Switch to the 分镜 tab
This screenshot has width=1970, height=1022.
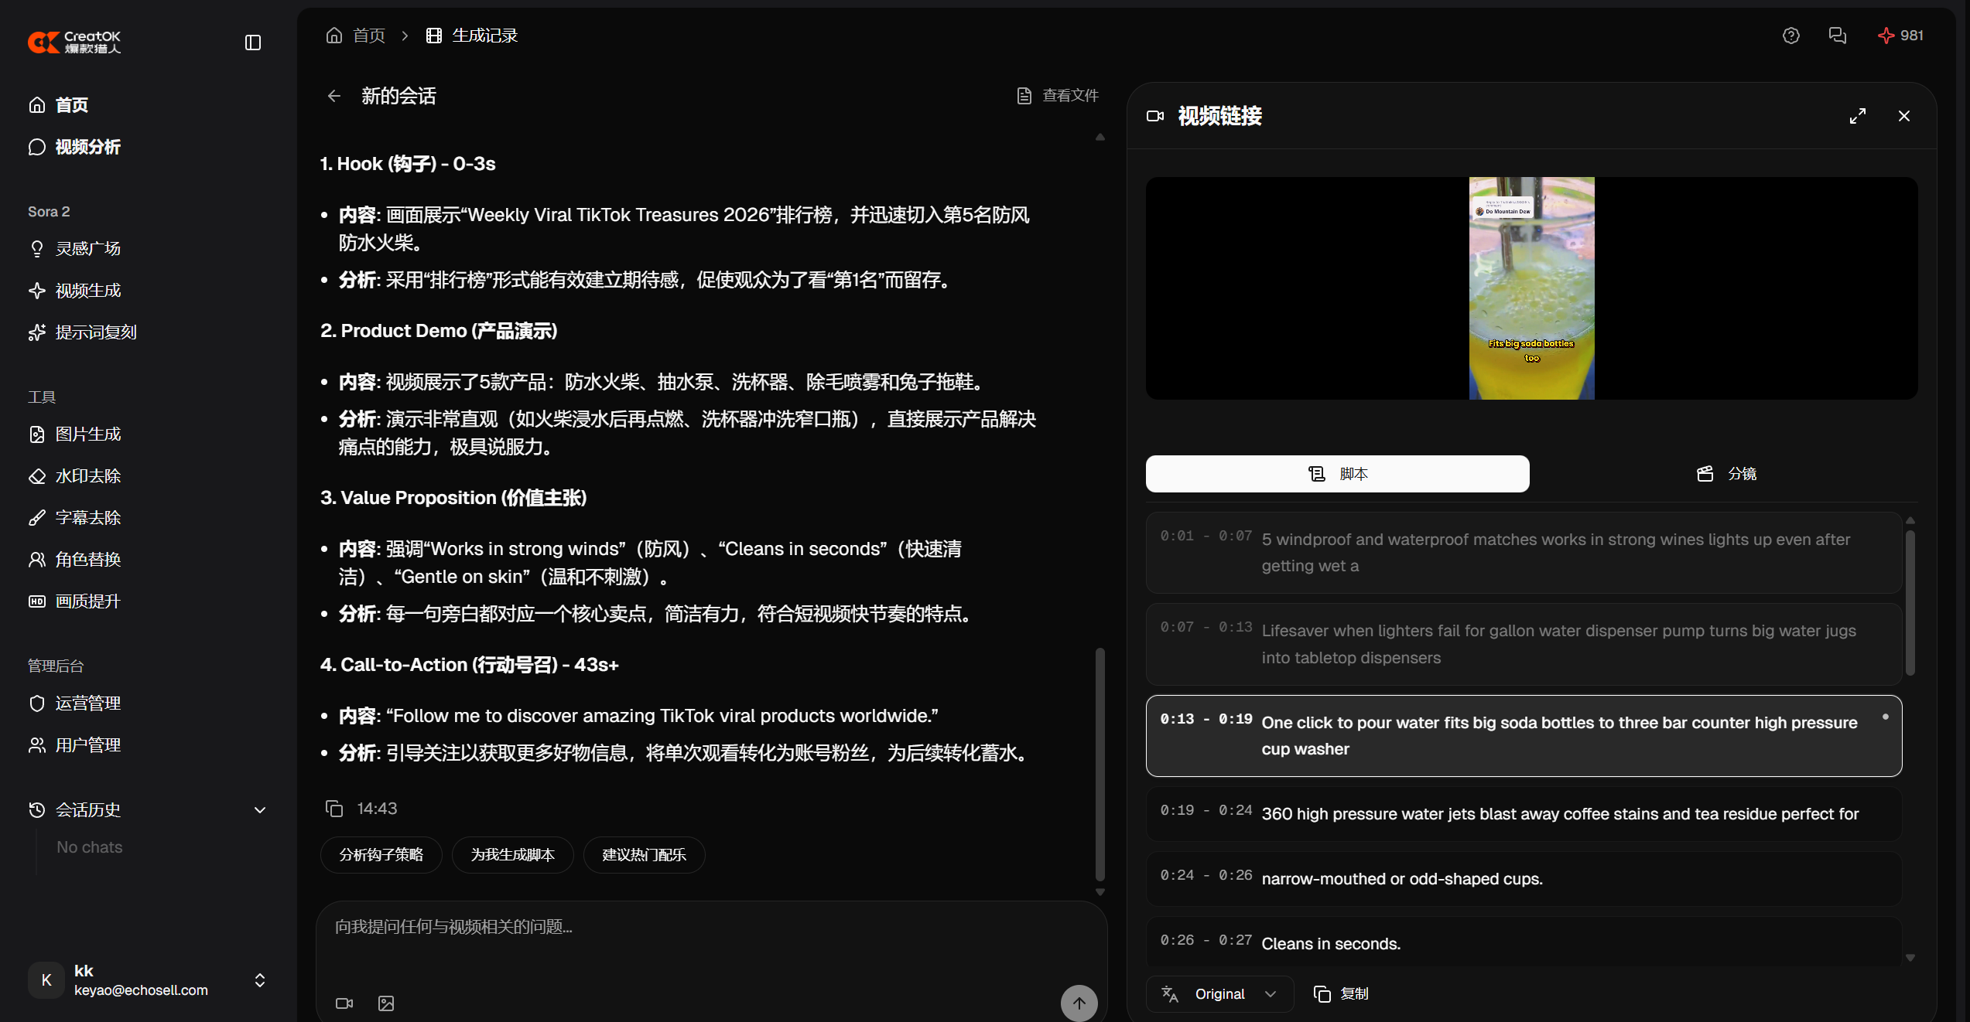1726,474
